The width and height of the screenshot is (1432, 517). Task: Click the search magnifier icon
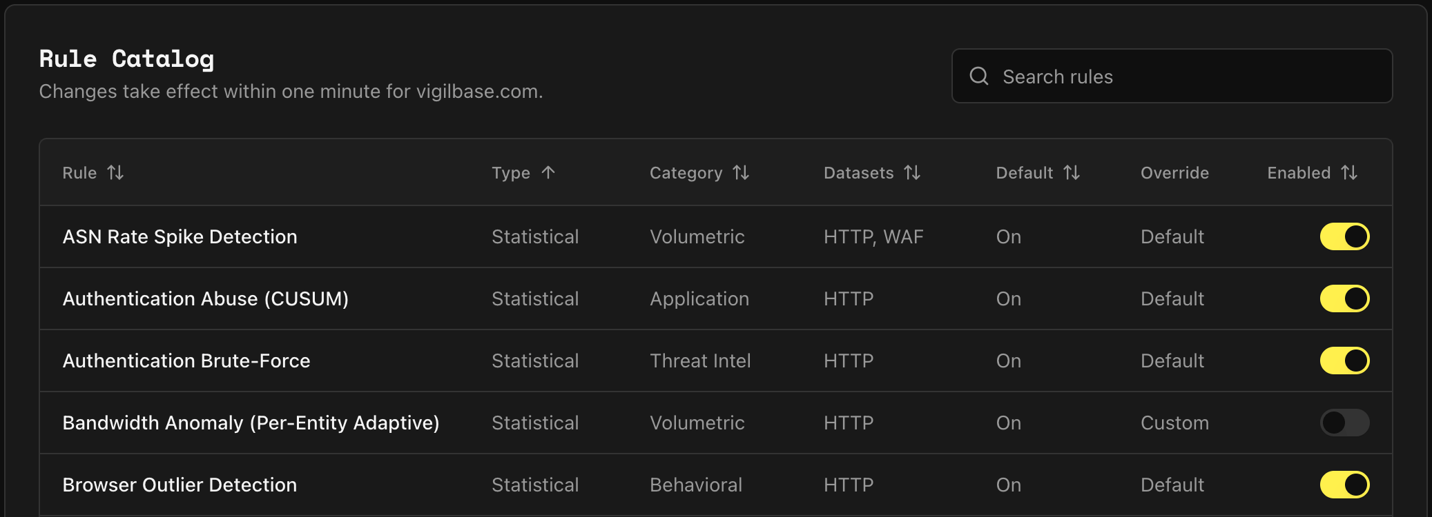[x=979, y=76]
